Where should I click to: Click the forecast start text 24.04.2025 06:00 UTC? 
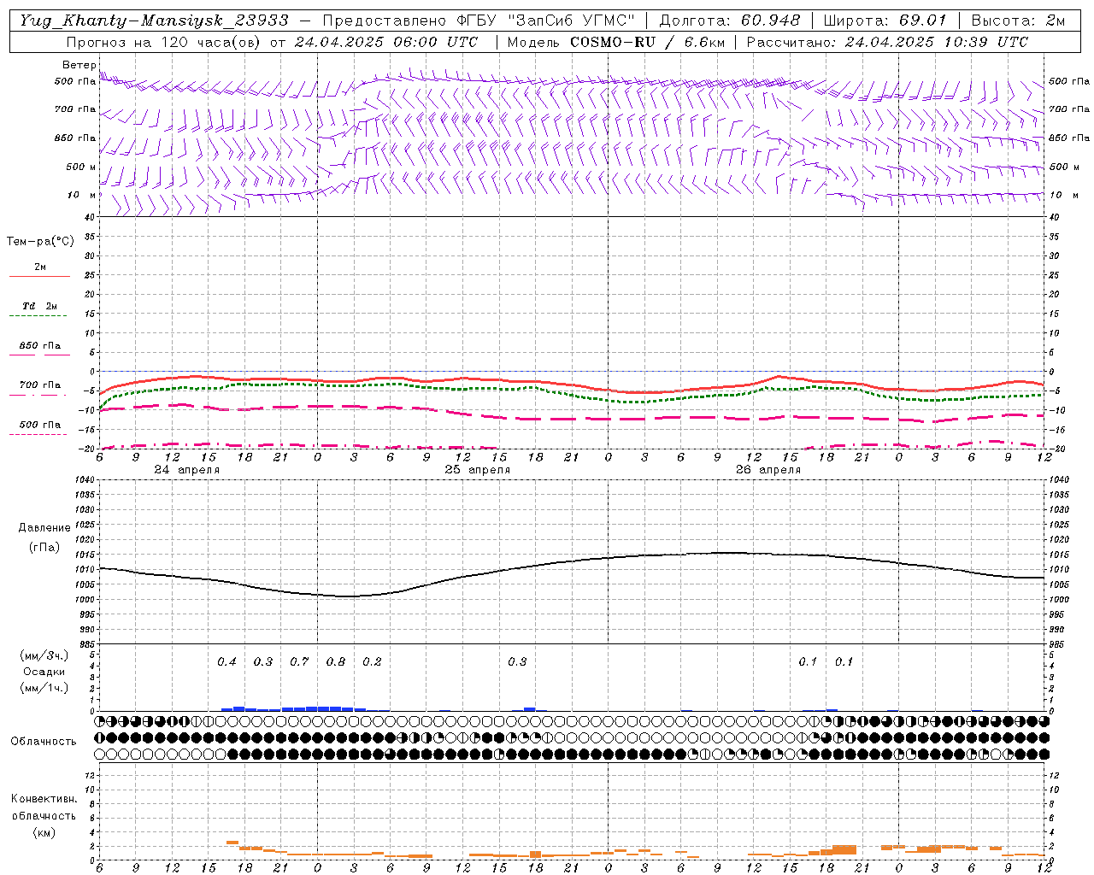pos(385,42)
